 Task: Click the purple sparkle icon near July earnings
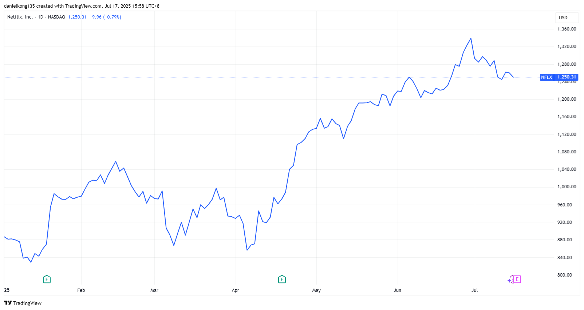tap(510, 281)
